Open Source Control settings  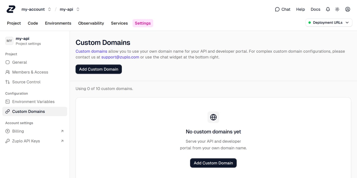pos(35,82)
